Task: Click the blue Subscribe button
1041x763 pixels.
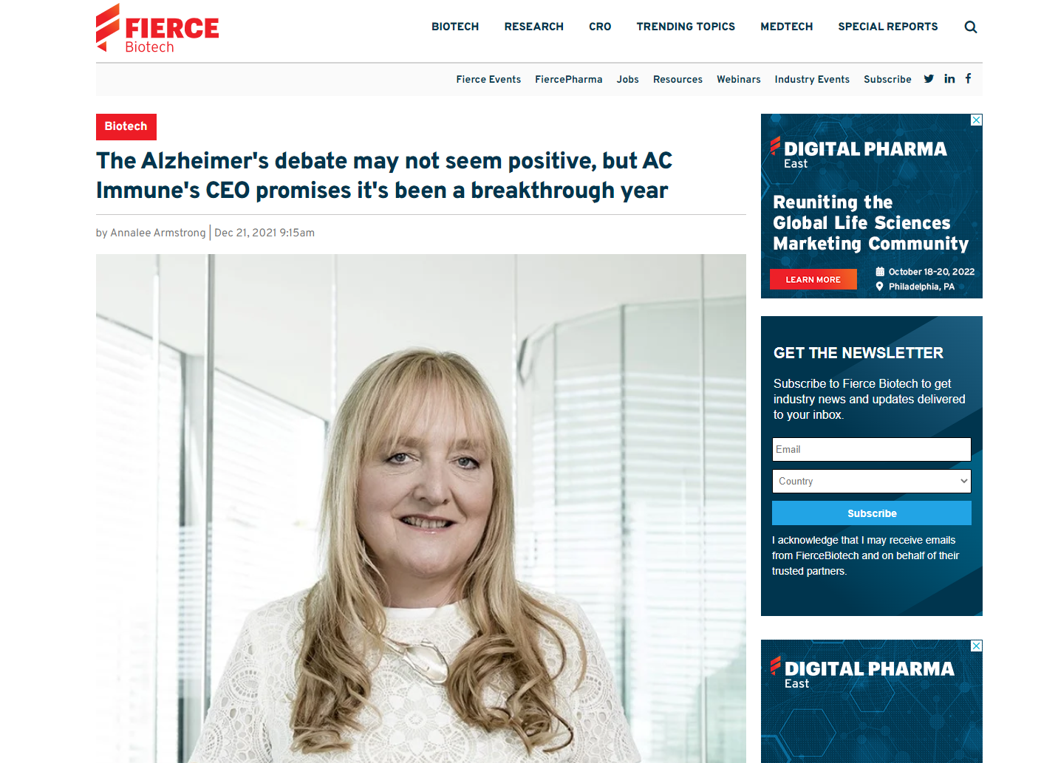Action: point(872,513)
